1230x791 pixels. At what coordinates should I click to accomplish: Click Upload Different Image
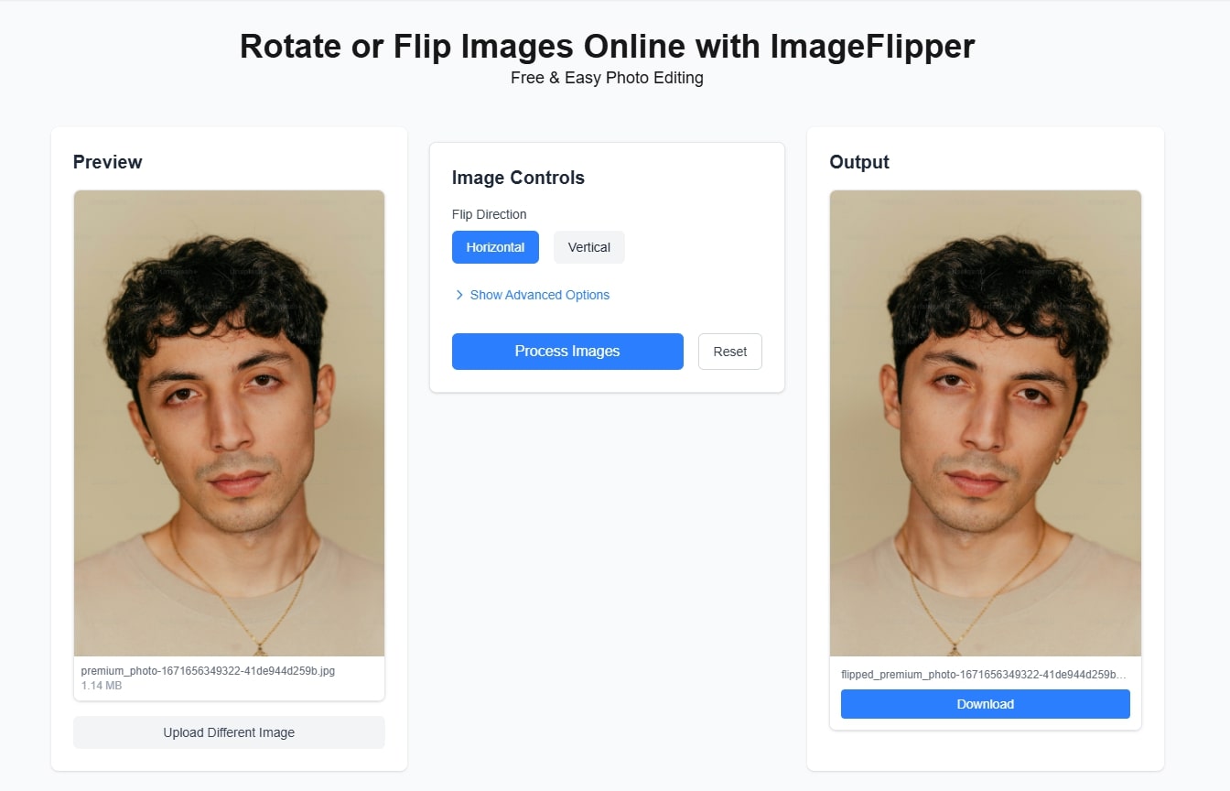[229, 732]
